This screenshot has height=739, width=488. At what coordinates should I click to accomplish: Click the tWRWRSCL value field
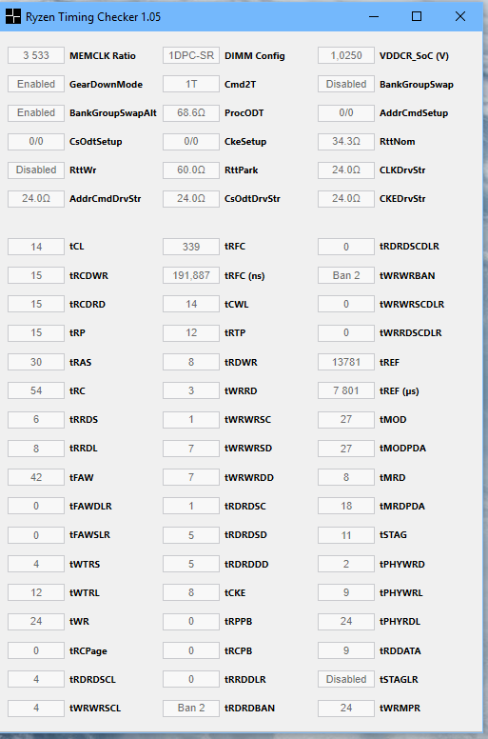[36, 708]
